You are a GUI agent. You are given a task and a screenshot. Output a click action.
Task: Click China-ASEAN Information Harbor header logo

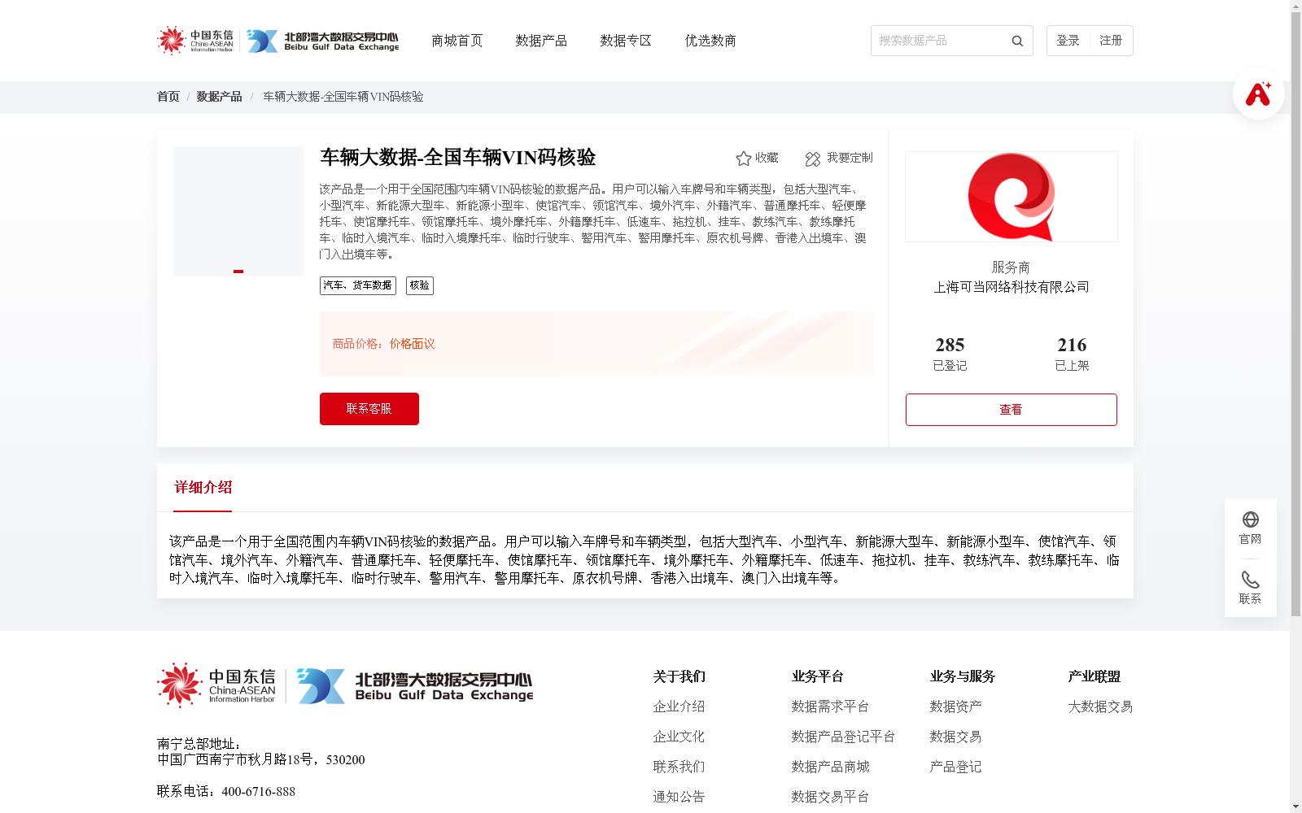click(x=194, y=40)
